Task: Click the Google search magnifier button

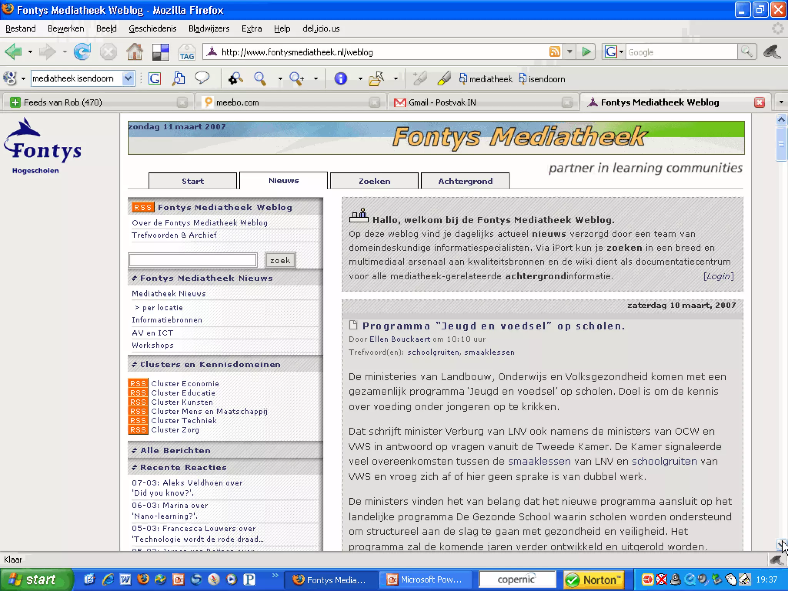Action: pos(746,52)
